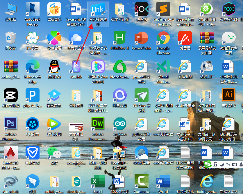Screen dimensions: 243x194
Task: Open the 此电脑 desktop icon
Action: pyautogui.click(x=11, y=10)
